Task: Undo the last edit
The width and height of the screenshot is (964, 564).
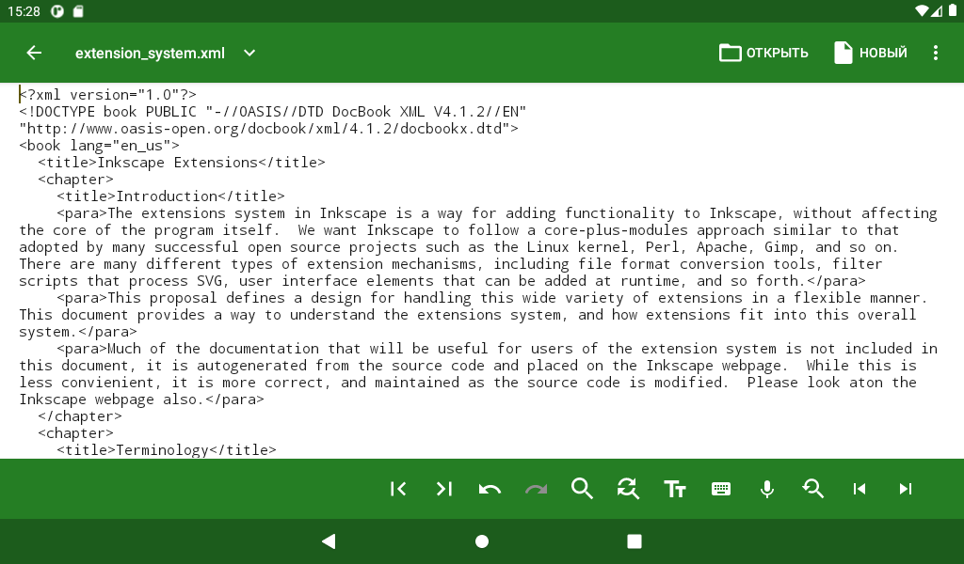Action: [x=490, y=489]
